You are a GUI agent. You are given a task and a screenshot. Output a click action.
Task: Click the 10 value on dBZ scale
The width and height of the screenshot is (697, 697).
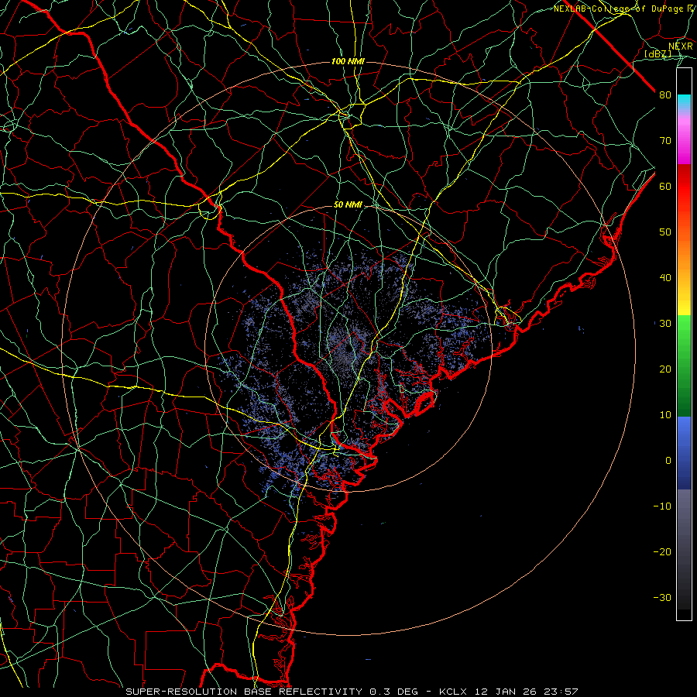pyautogui.click(x=665, y=415)
